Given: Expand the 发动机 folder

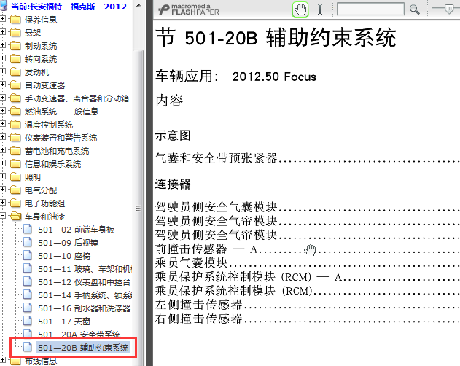Looking at the screenshot, I should pos(3,71).
